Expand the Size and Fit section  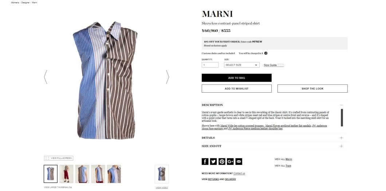(341, 146)
